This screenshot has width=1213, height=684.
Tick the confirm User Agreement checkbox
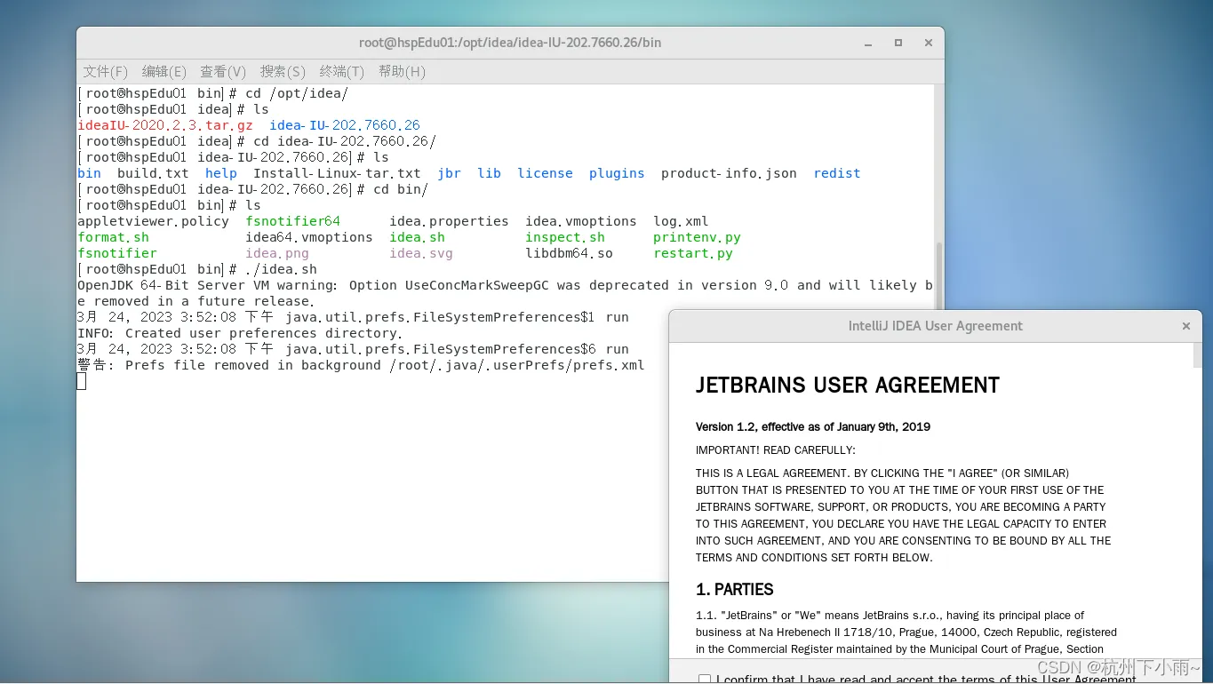tap(705, 680)
